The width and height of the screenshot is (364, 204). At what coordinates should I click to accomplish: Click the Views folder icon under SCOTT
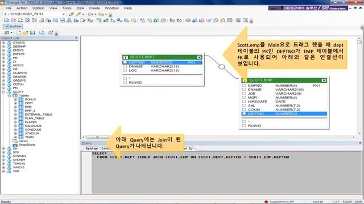(15, 141)
